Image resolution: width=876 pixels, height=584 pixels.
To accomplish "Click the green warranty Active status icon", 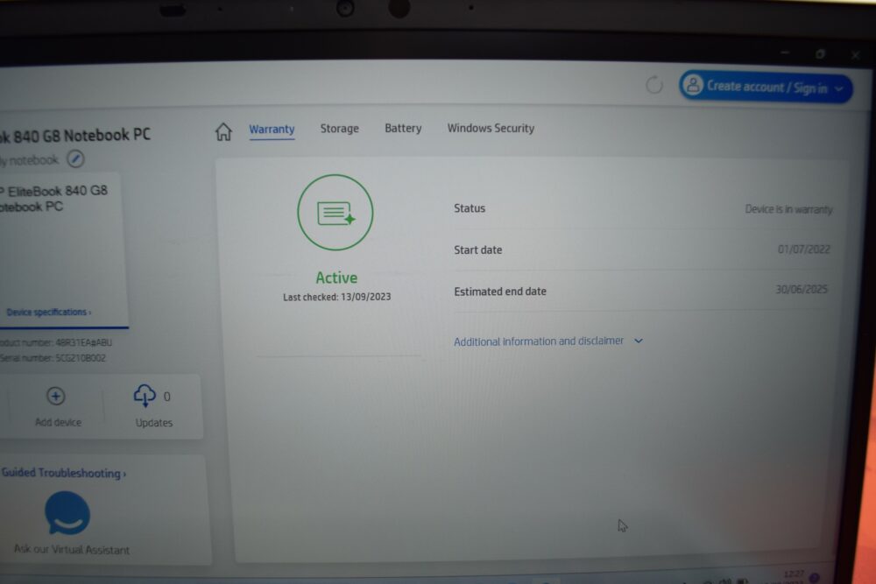I will [x=335, y=212].
